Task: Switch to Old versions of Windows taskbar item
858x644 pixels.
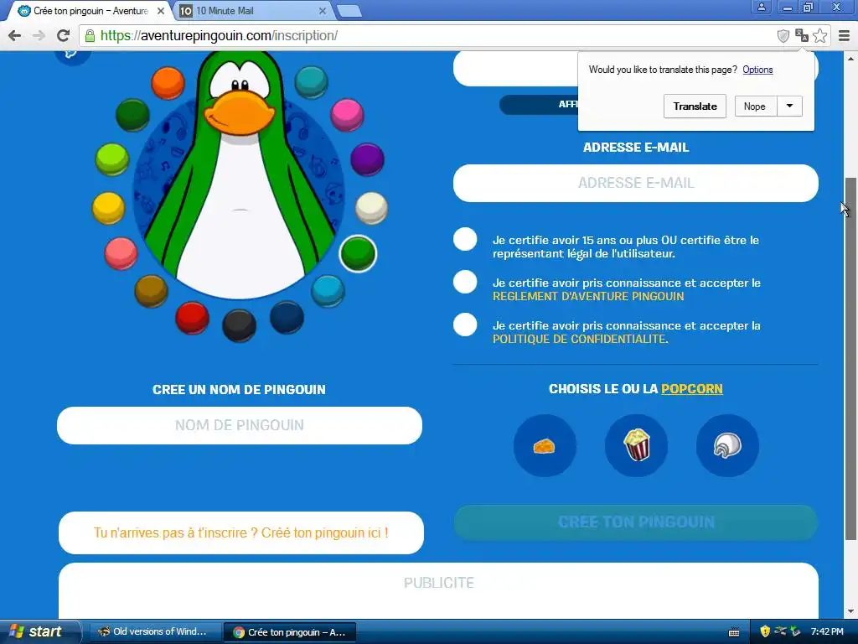Action: [x=154, y=632]
